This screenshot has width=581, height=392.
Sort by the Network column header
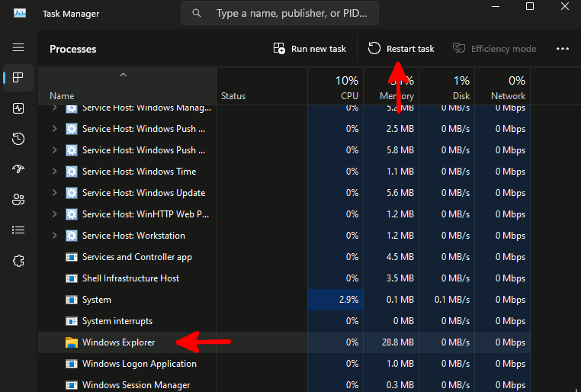tap(502, 86)
